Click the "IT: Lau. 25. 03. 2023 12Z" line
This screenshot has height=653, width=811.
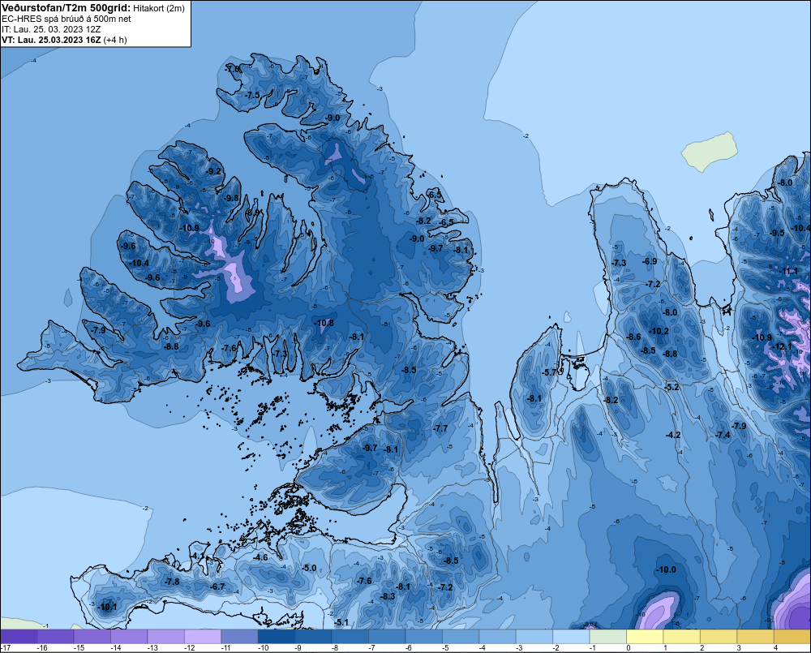[x=50, y=29]
